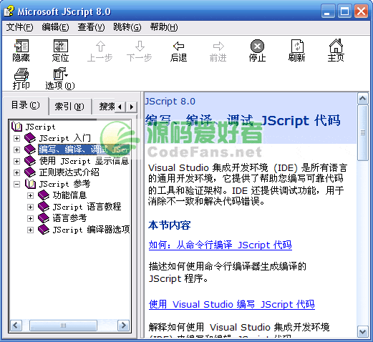Viewport: 373px width, 342px height.
Task: Select the JScript 入门 tree item
Action: click(x=64, y=138)
